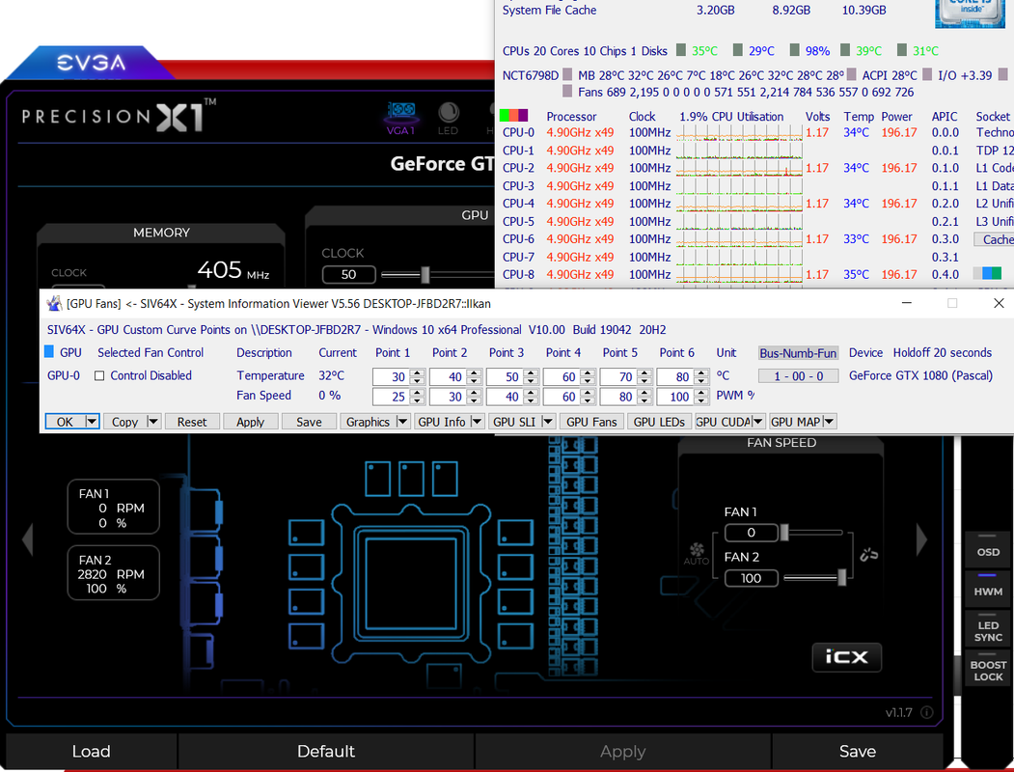Click the Fan Speed Point 2 field showing 30
Screen dimensions: 1014x772
click(447, 397)
